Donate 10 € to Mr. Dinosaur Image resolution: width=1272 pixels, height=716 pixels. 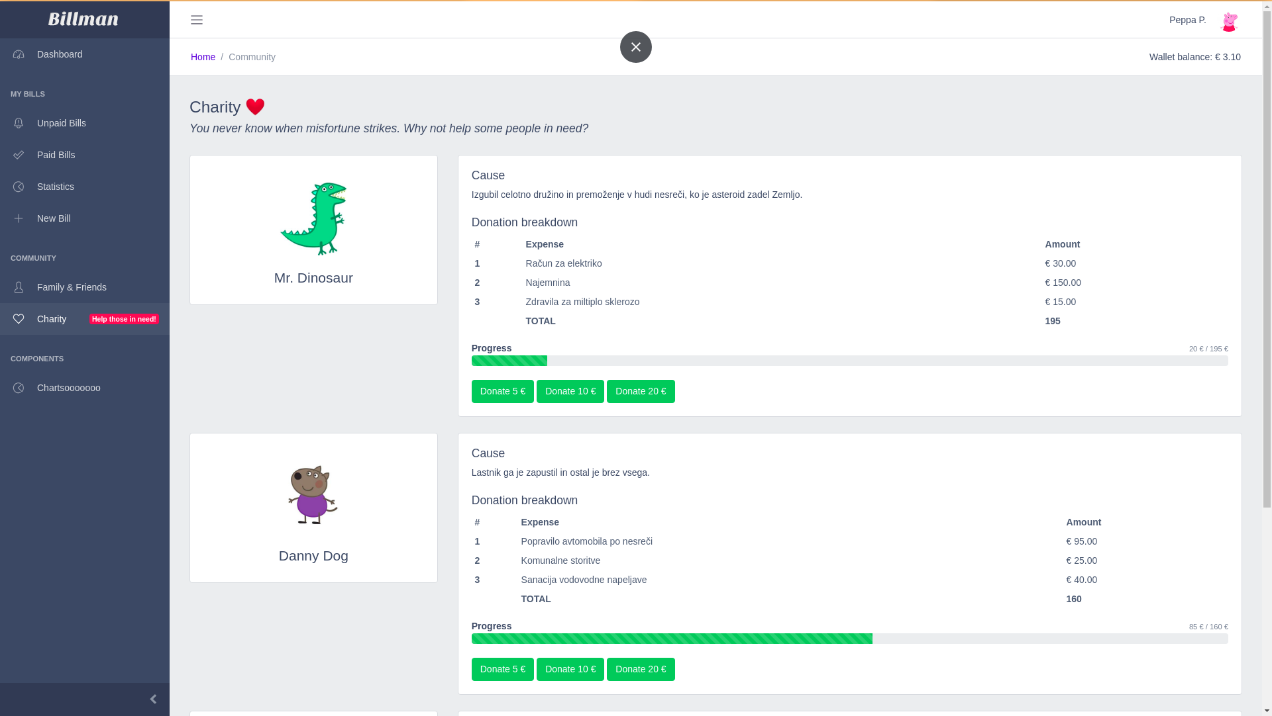[570, 391]
